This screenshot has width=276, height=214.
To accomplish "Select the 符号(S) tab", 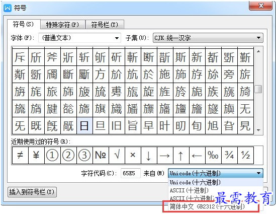I will point(24,24).
